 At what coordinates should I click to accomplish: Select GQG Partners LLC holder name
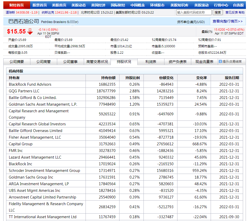24,91
